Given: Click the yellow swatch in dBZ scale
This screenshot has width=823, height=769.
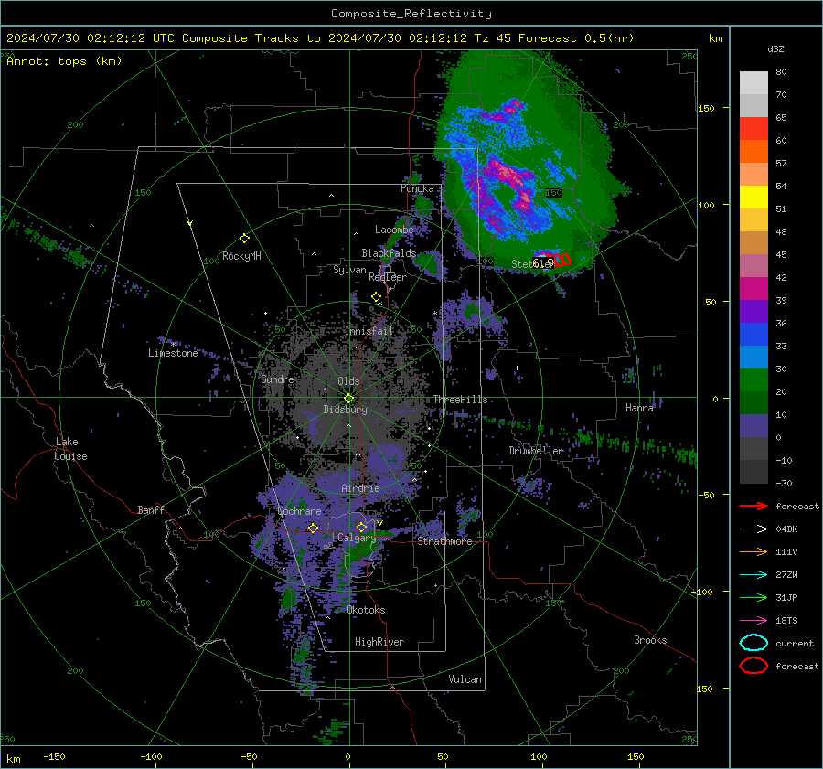Looking at the screenshot, I should pos(754,198).
